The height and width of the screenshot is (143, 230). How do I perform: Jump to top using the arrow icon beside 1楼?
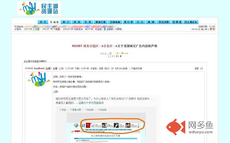[x=202, y=68]
